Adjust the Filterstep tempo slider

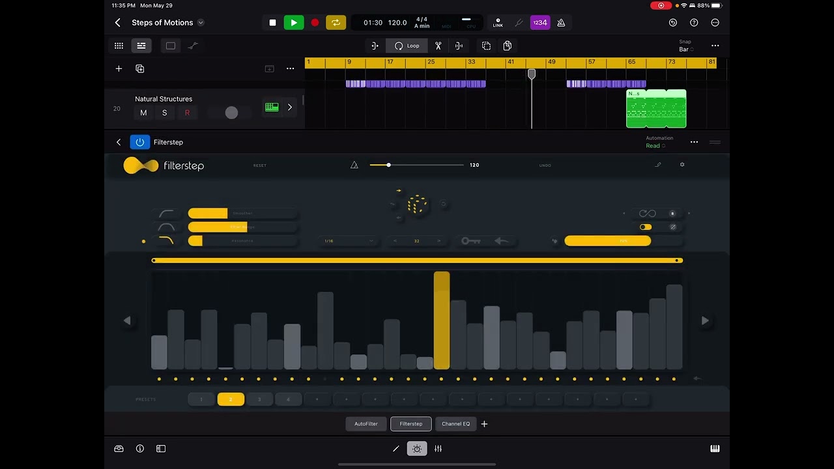coord(416,165)
